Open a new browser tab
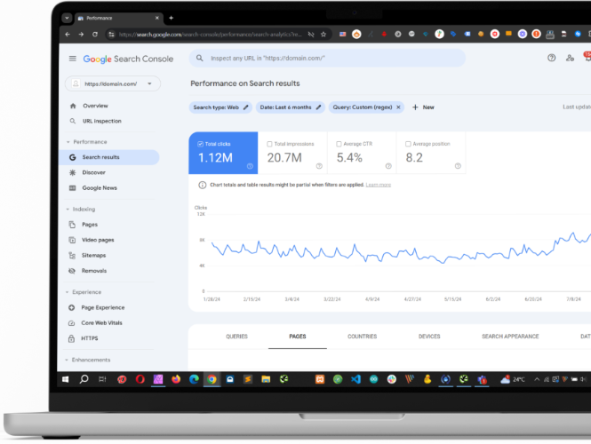 [172, 18]
